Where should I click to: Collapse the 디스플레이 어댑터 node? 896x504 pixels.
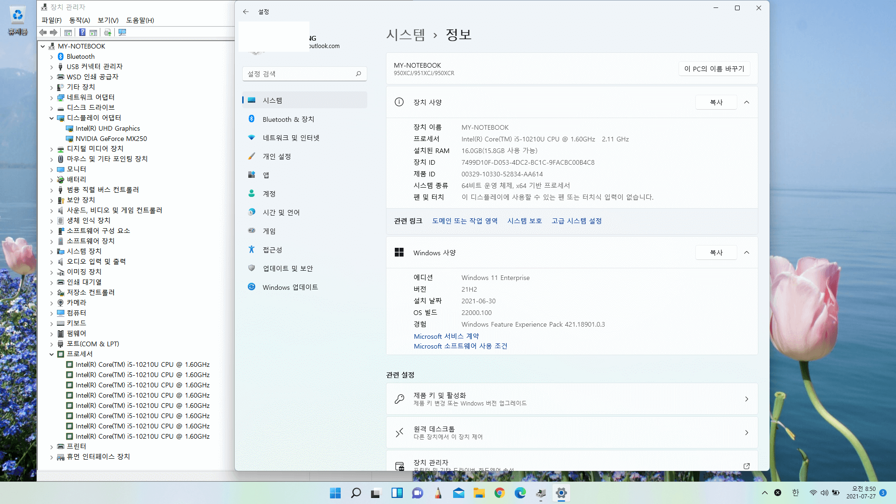pos(51,118)
